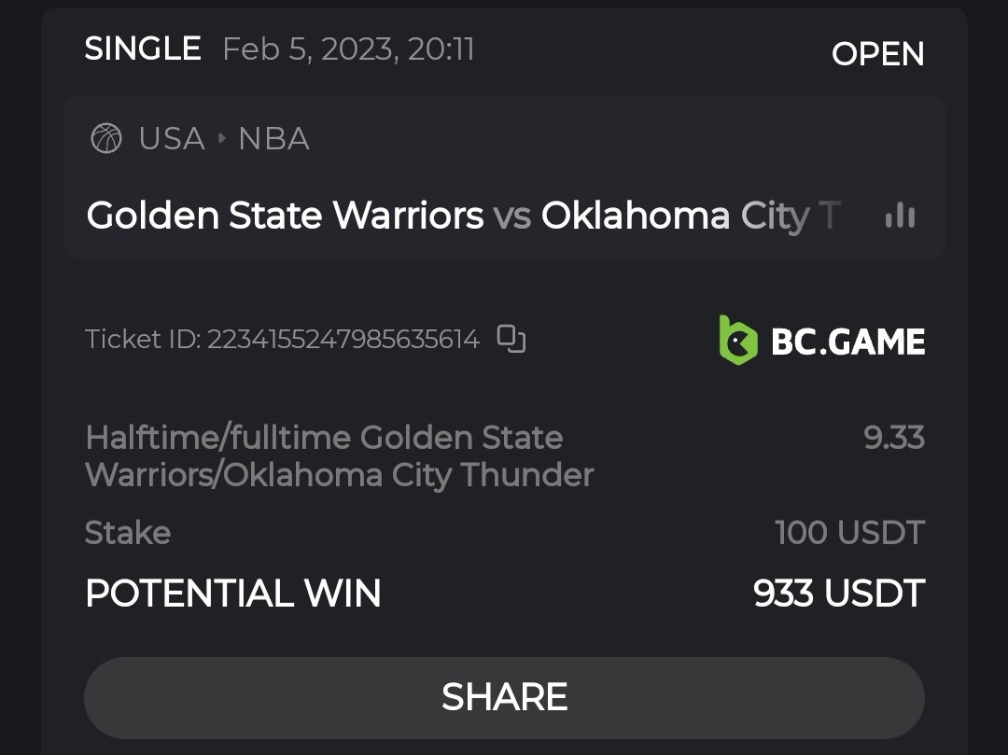Click the Halftime/fulltime market description
Image resolution: width=1008 pixels, height=755 pixels.
coord(339,455)
